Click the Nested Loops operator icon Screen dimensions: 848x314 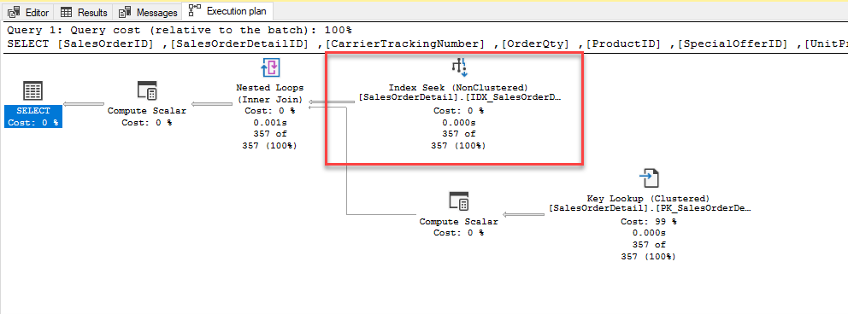coord(270,67)
